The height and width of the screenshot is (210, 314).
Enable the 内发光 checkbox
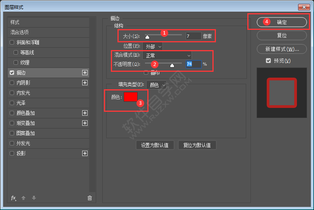click(12, 93)
